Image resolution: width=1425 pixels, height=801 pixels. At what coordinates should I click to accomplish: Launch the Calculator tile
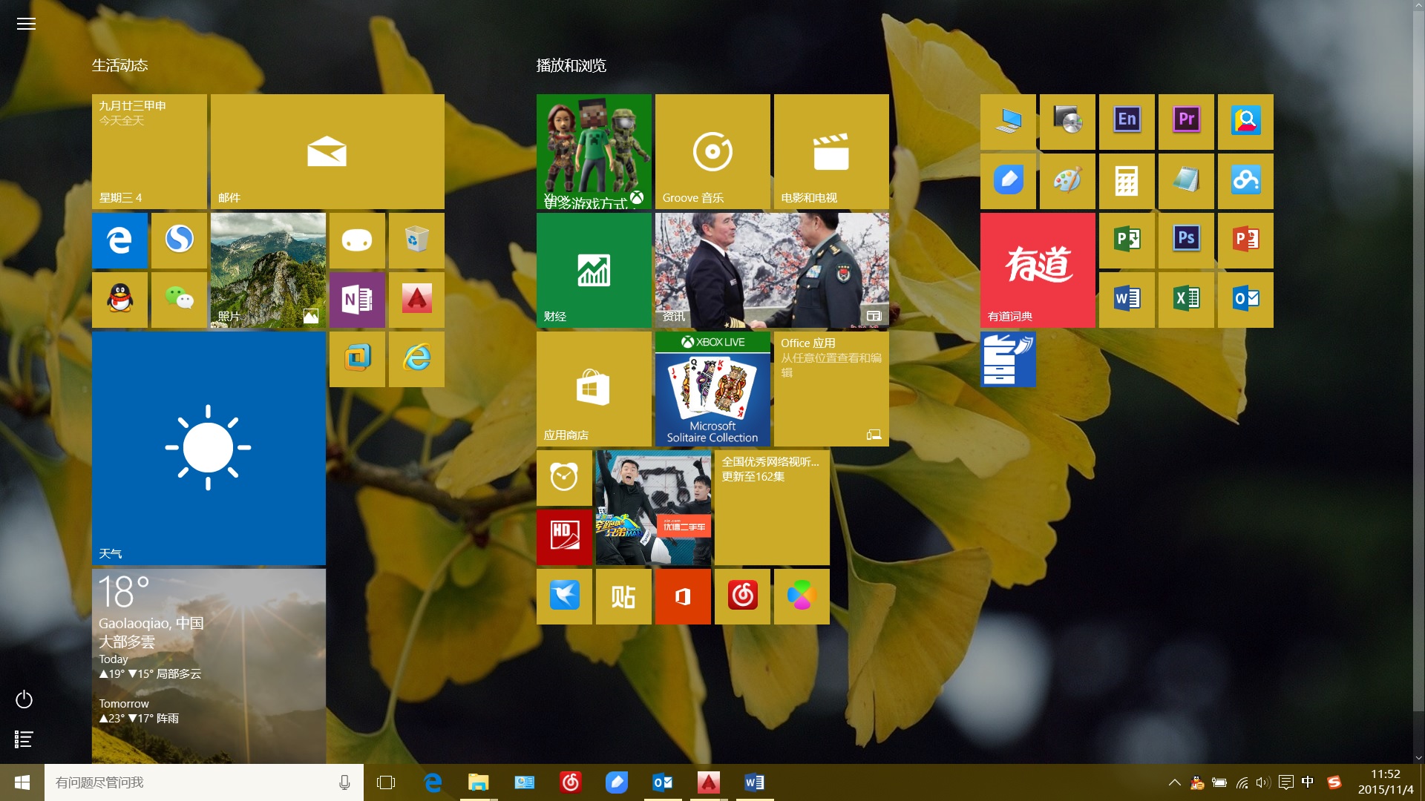tap(1127, 181)
